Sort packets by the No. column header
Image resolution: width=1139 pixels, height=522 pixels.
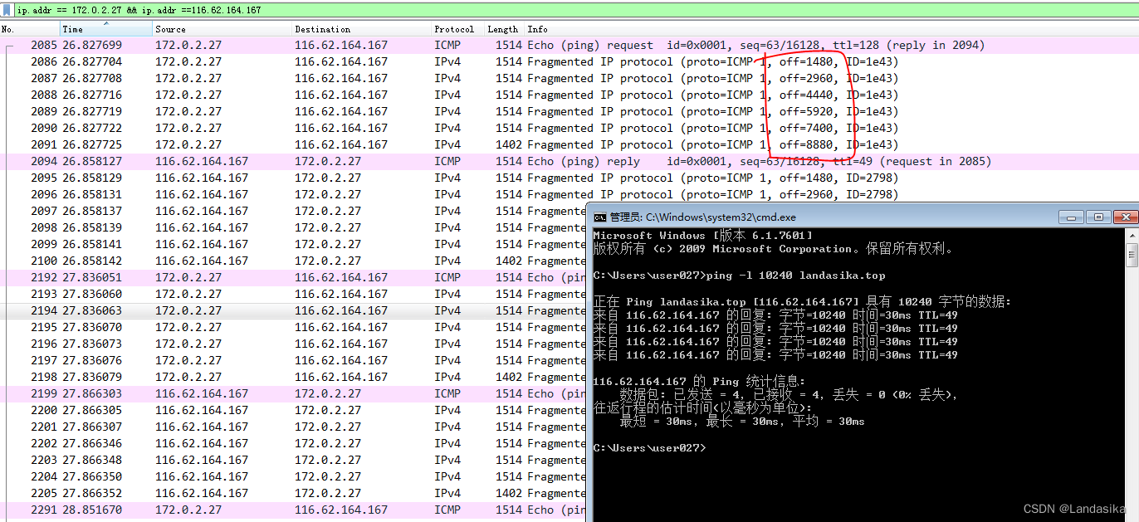30,29
